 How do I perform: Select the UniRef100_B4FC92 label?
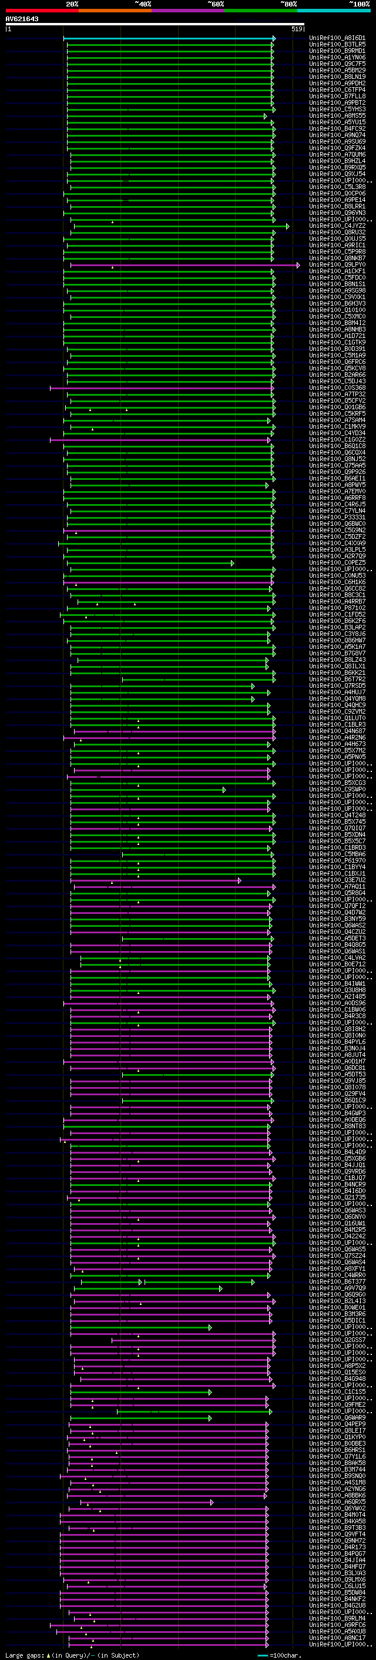(x=337, y=129)
